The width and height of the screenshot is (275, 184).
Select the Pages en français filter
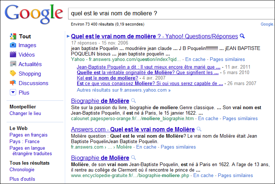click(29, 135)
